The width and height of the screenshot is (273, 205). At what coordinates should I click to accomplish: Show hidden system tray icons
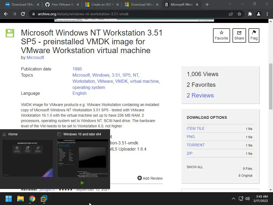coord(234,199)
